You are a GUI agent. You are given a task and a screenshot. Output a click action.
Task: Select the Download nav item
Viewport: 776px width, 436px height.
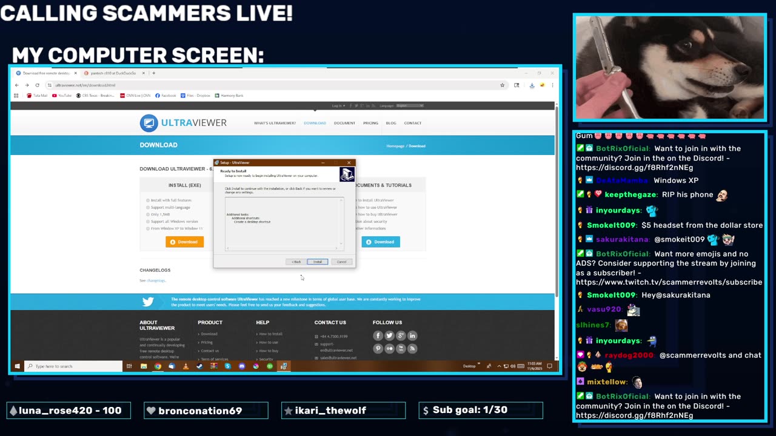click(315, 123)
